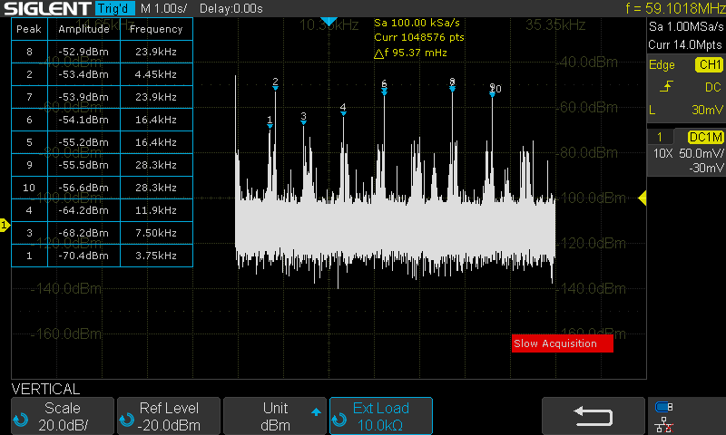Click peak marker 4 on the spectrum

point(343,110)
